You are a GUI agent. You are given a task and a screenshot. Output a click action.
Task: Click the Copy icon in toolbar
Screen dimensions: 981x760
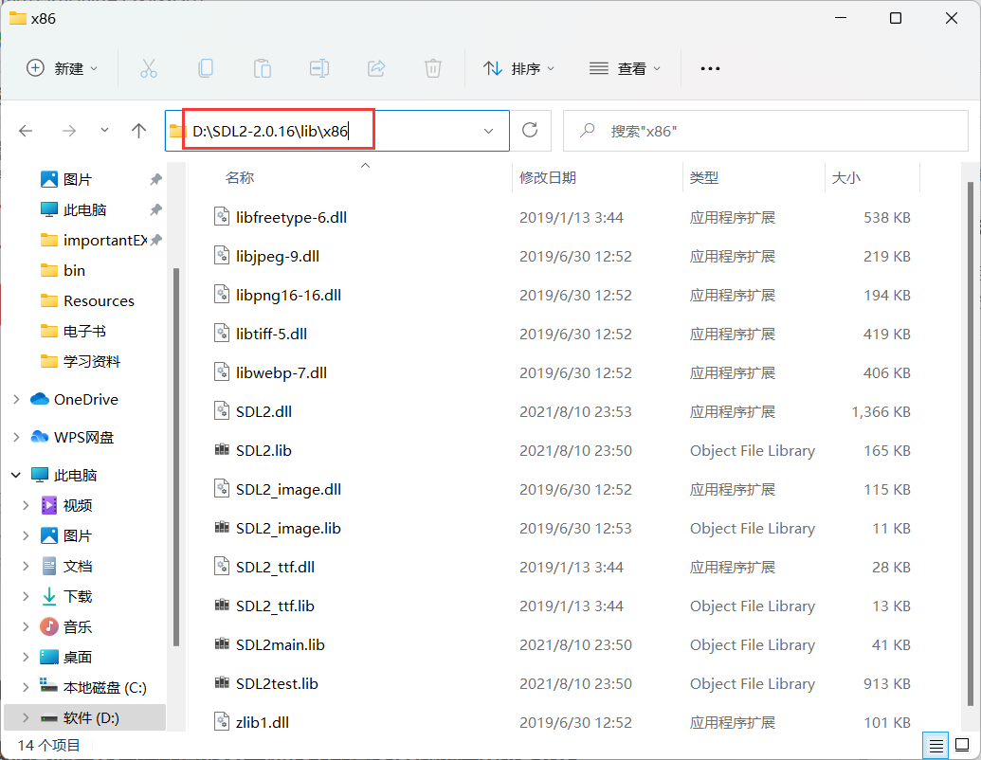click(x=206, y=68)
